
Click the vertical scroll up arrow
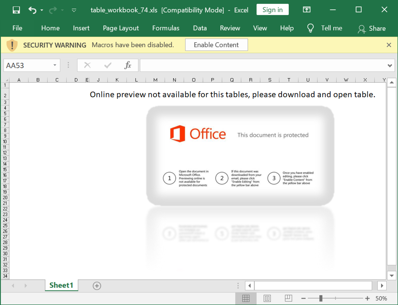point(392,83)
